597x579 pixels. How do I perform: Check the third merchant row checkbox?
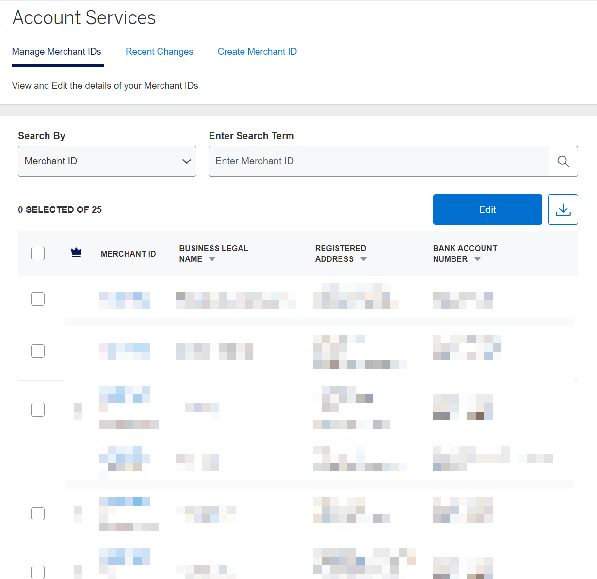pos(37,409)
